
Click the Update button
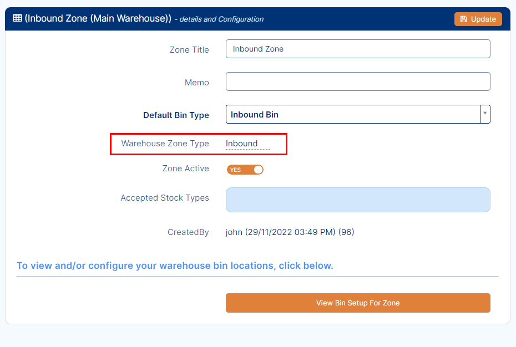478,19
